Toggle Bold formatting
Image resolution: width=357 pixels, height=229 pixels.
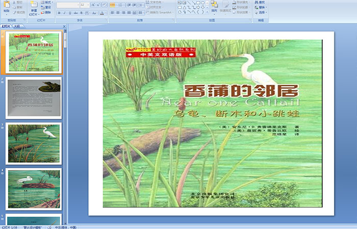pyautogui.click(x=59, y=13)
